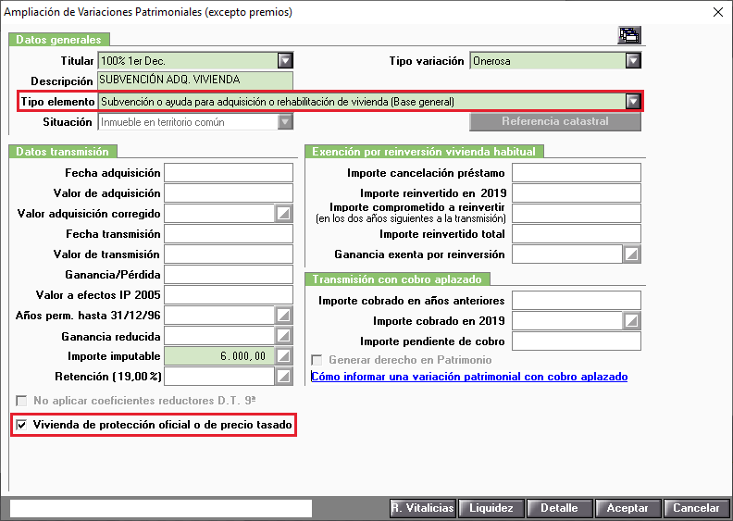Click the icon beside Ganancia exenta por reinversión
The width and height of the screenshot is (733, 521).
(x=631, y=254)
